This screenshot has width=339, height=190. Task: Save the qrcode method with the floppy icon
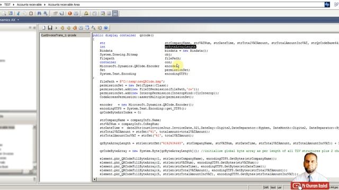pyautogui.click(x=50, y=28)
